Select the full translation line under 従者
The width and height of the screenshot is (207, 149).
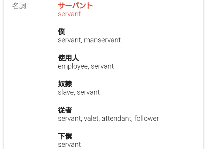tap(108, 118)
